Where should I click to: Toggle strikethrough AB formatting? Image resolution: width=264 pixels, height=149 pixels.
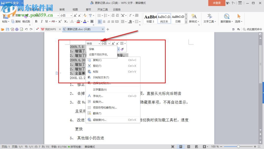[x=53, y=21]
